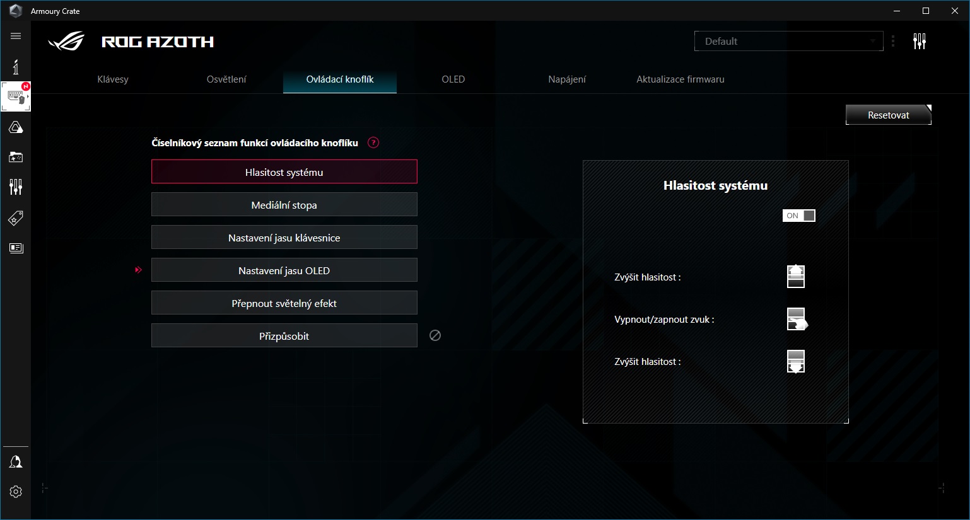Minimize the Armoury Crate window
970x520 pixels.
click(897, 11)
